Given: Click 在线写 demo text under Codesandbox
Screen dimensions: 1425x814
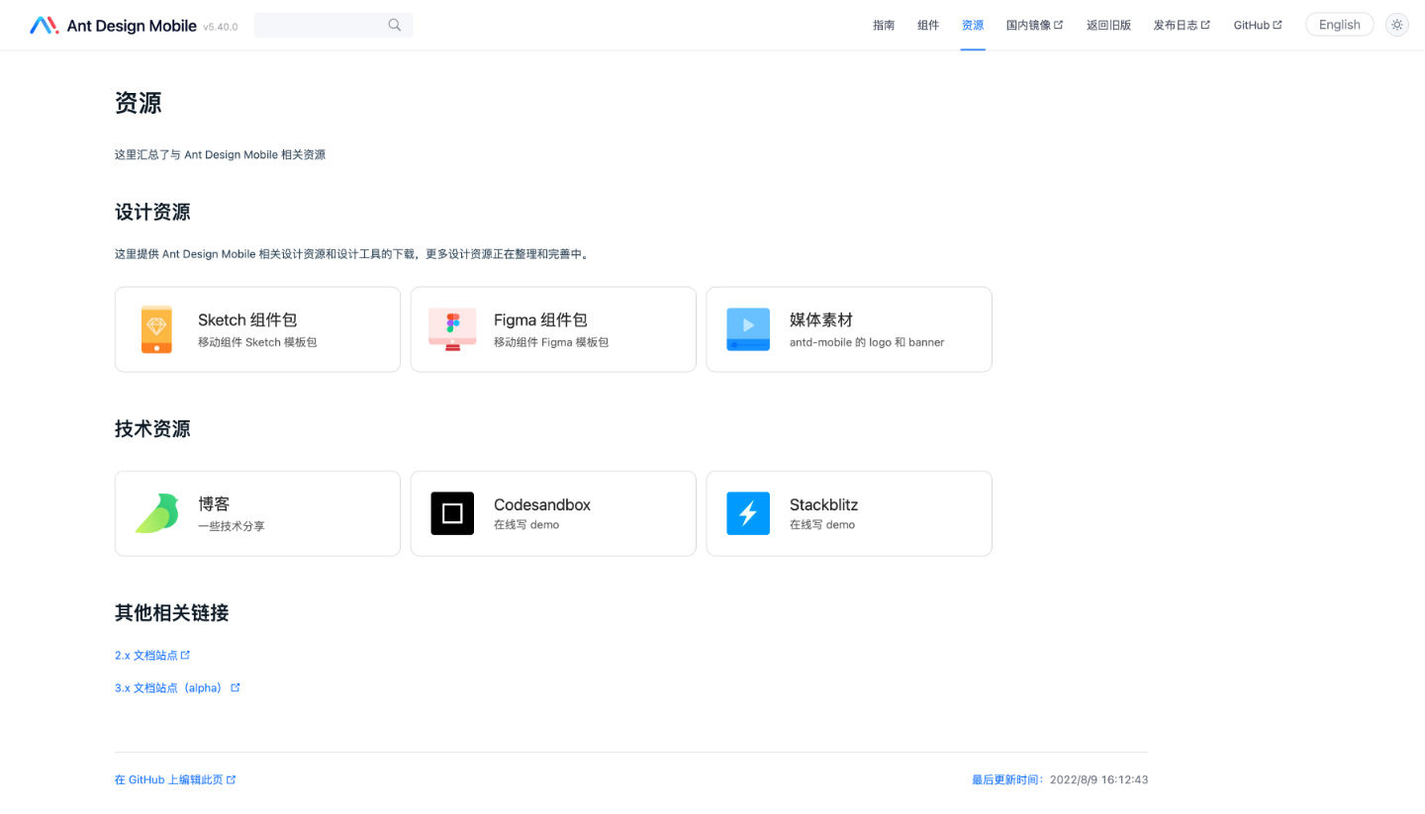Looking at the screenshot, I should point(526,524).
